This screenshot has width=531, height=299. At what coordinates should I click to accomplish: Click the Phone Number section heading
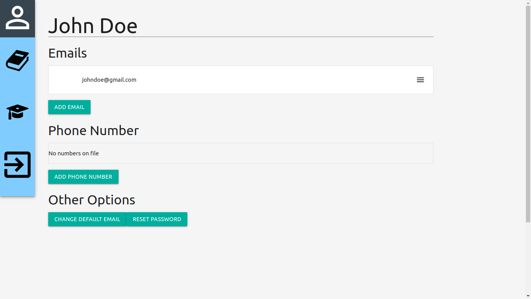point(93,130)
